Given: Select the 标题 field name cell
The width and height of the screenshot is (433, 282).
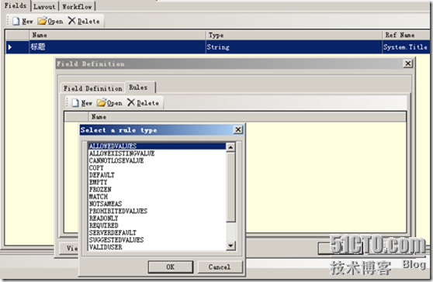Looking at the screenshot, I should click(x=117, y=46).
